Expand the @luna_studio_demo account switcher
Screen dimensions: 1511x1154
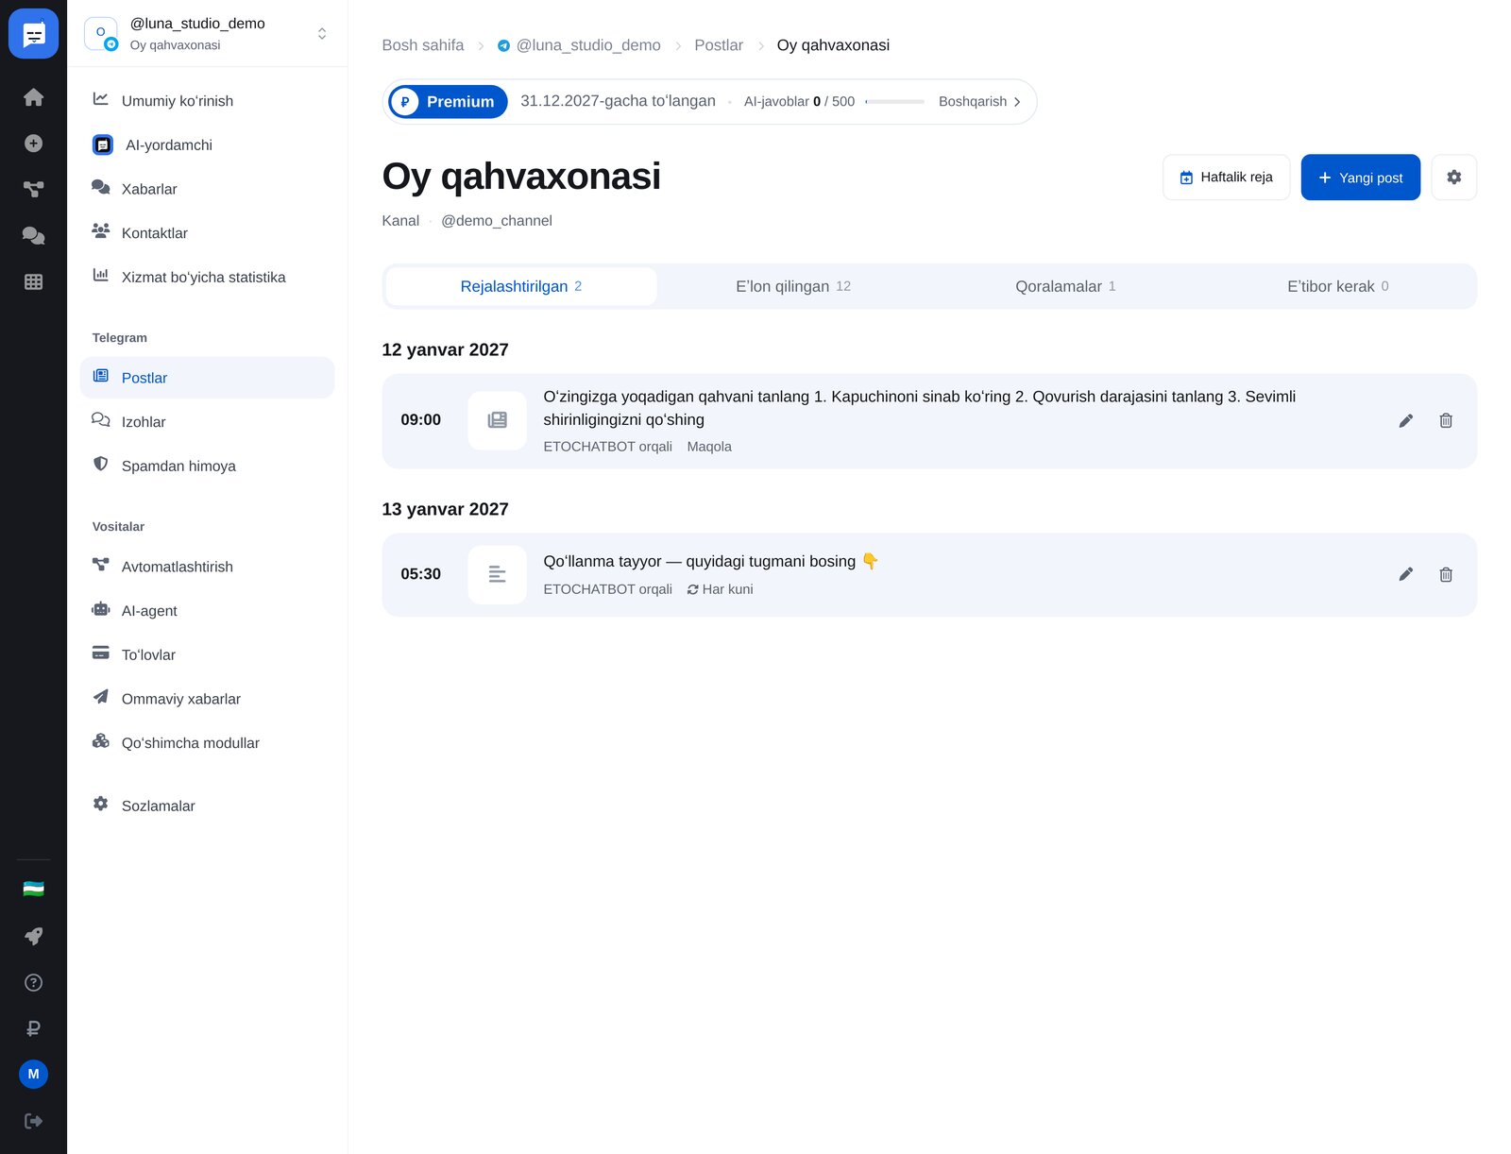point(207,33)
